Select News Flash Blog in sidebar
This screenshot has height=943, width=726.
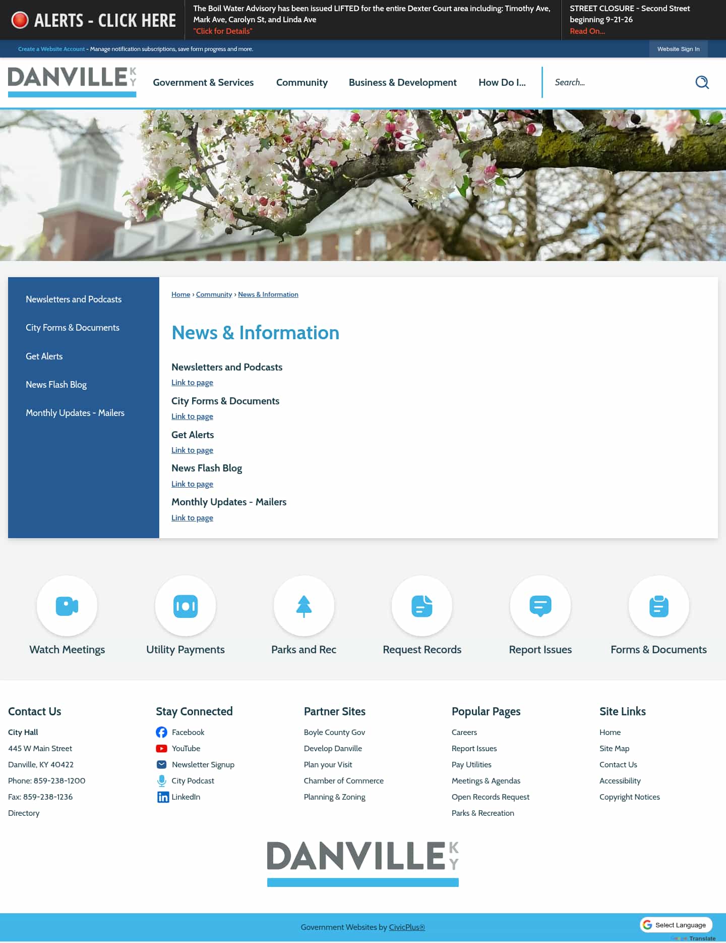pos(56,385)
